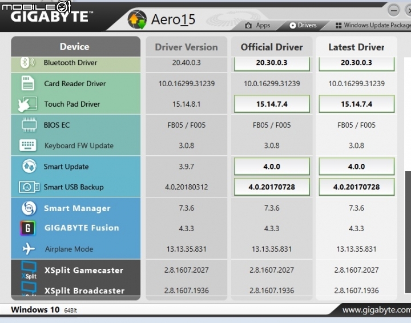Select the BIOS EC label
Image resolution: width=411 pixels, height=323 pixels.
pyautogui.click(x=57, y=125)
